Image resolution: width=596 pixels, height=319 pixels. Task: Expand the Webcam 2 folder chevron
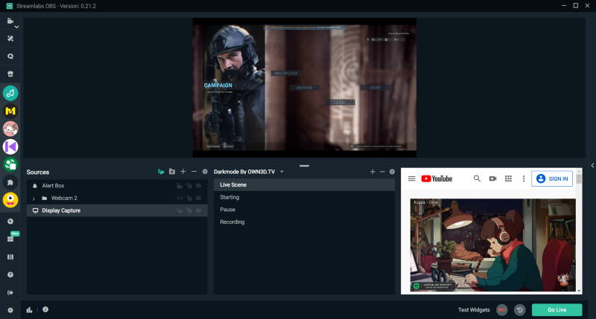pos(34,199)
